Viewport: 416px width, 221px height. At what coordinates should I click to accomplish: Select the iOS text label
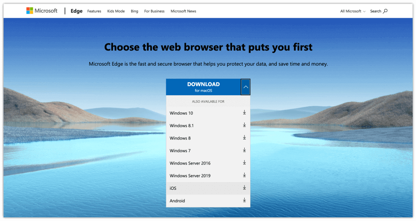click(173, 188)
